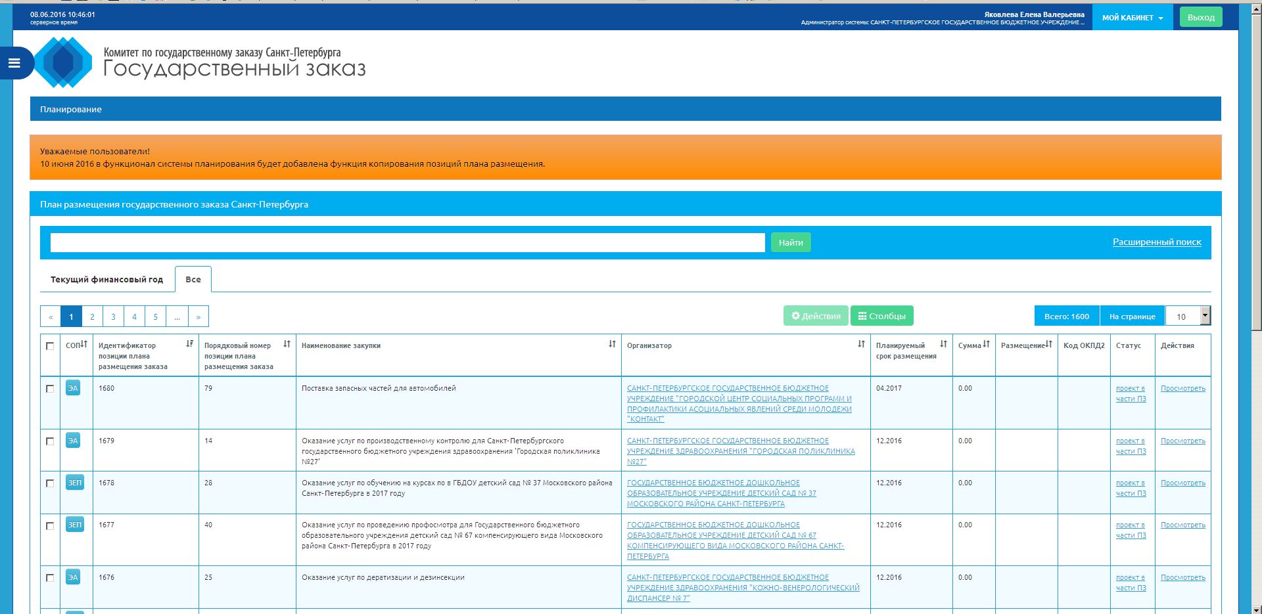Open status 'проект в части ПЗ' in row 1678
1262x614 pixels.
pyautogui.click(x=1131, y=488)
